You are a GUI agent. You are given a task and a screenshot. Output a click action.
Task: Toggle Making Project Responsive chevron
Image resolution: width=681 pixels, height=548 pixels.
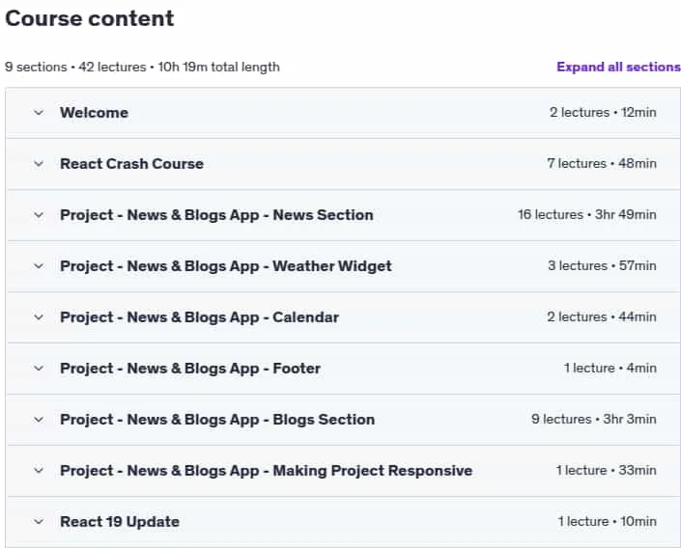(x=39, y=471)
